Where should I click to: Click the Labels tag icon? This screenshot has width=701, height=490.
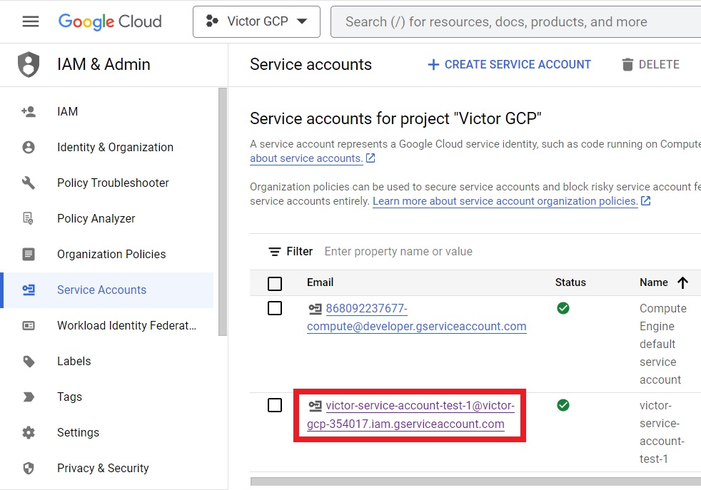click(28, 361)
